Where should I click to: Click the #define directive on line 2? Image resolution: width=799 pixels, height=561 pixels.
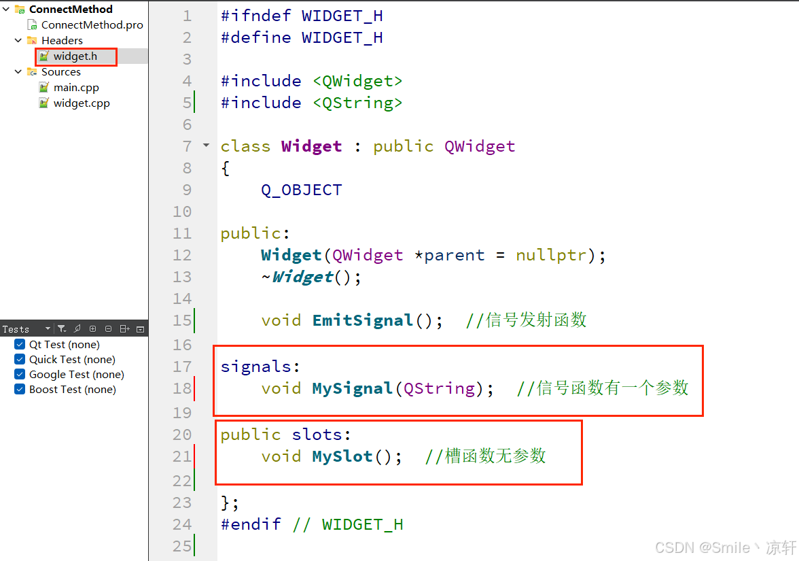coord(255,38)
